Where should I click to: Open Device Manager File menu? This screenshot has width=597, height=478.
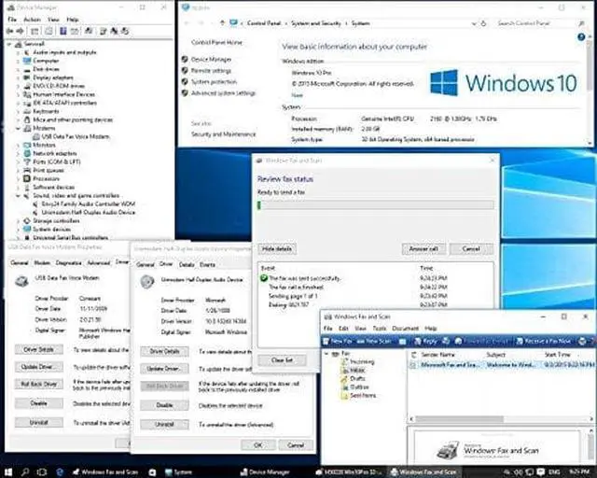point(12,20)
